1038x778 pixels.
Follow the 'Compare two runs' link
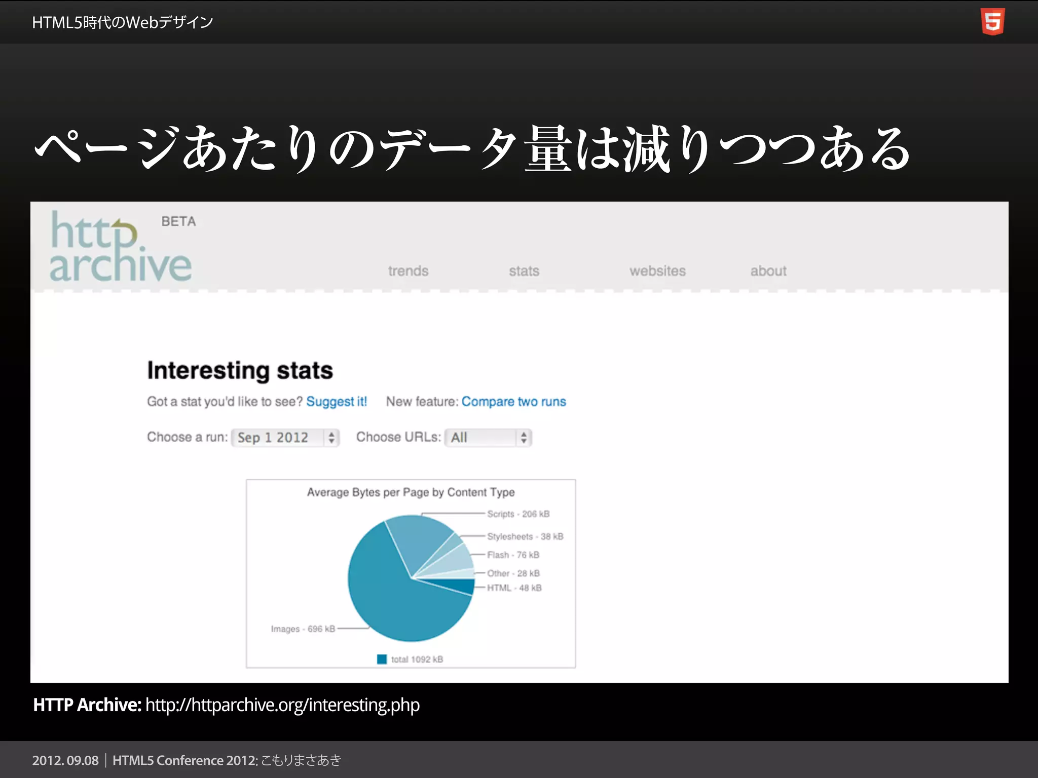coord(513,402)
